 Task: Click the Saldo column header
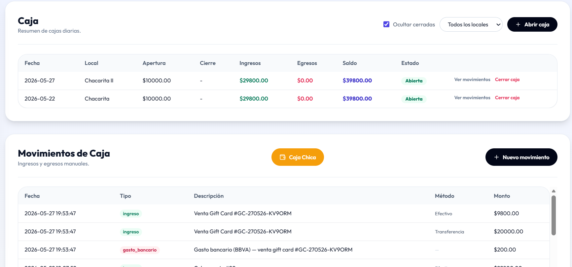click(x=349, y=63)
